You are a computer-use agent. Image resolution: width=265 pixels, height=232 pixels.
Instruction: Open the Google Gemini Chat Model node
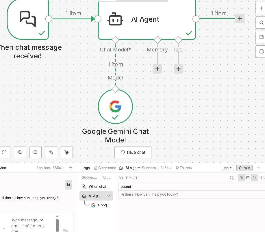point(115,106)
